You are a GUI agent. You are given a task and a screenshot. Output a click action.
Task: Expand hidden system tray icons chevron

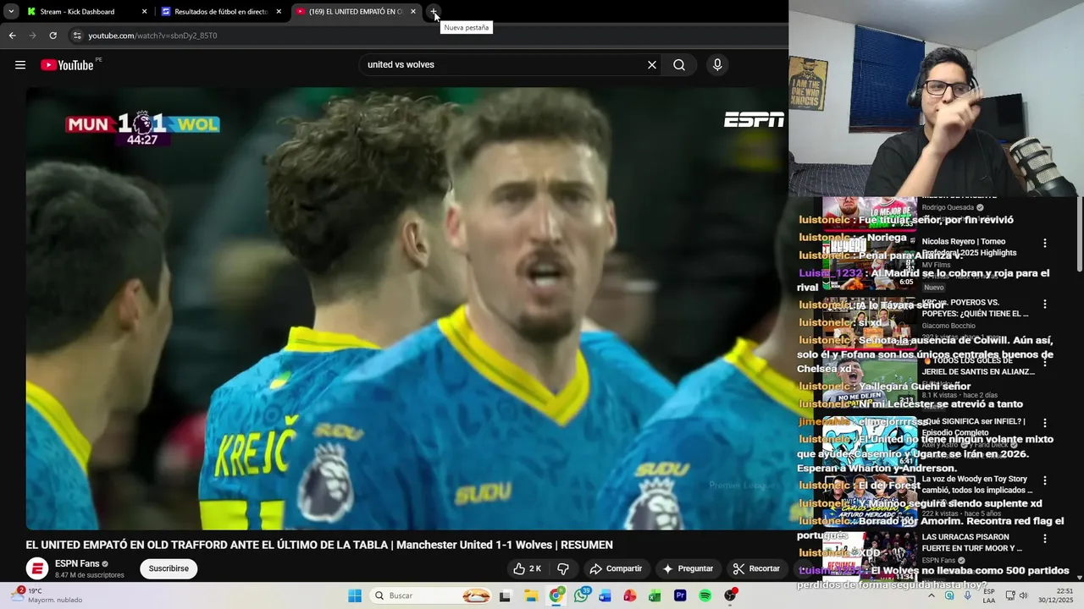(x=931, y=595)
